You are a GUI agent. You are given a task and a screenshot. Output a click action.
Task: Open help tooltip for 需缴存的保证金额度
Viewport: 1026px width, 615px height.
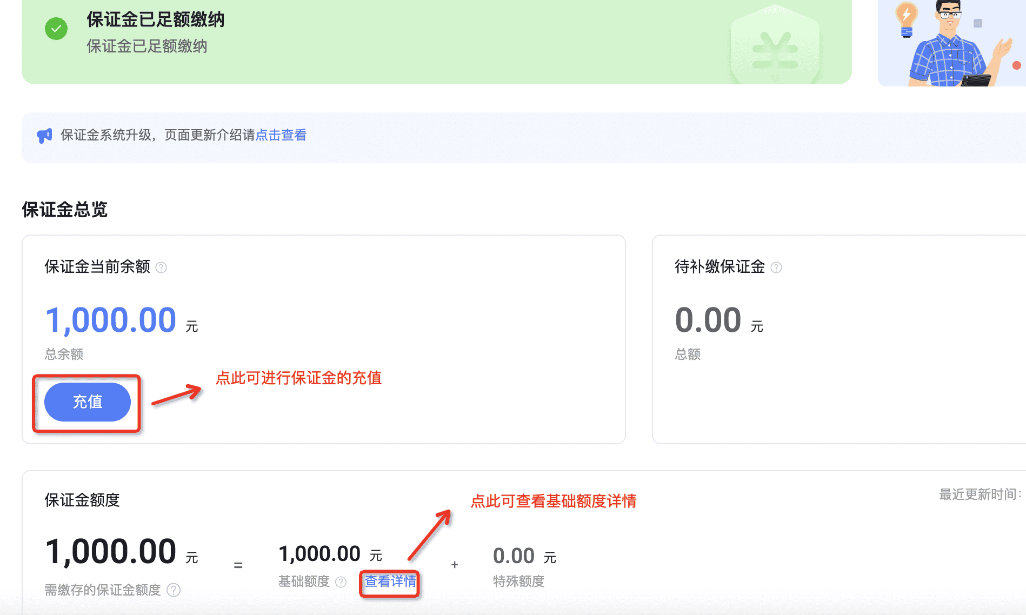tap(173, 590)
